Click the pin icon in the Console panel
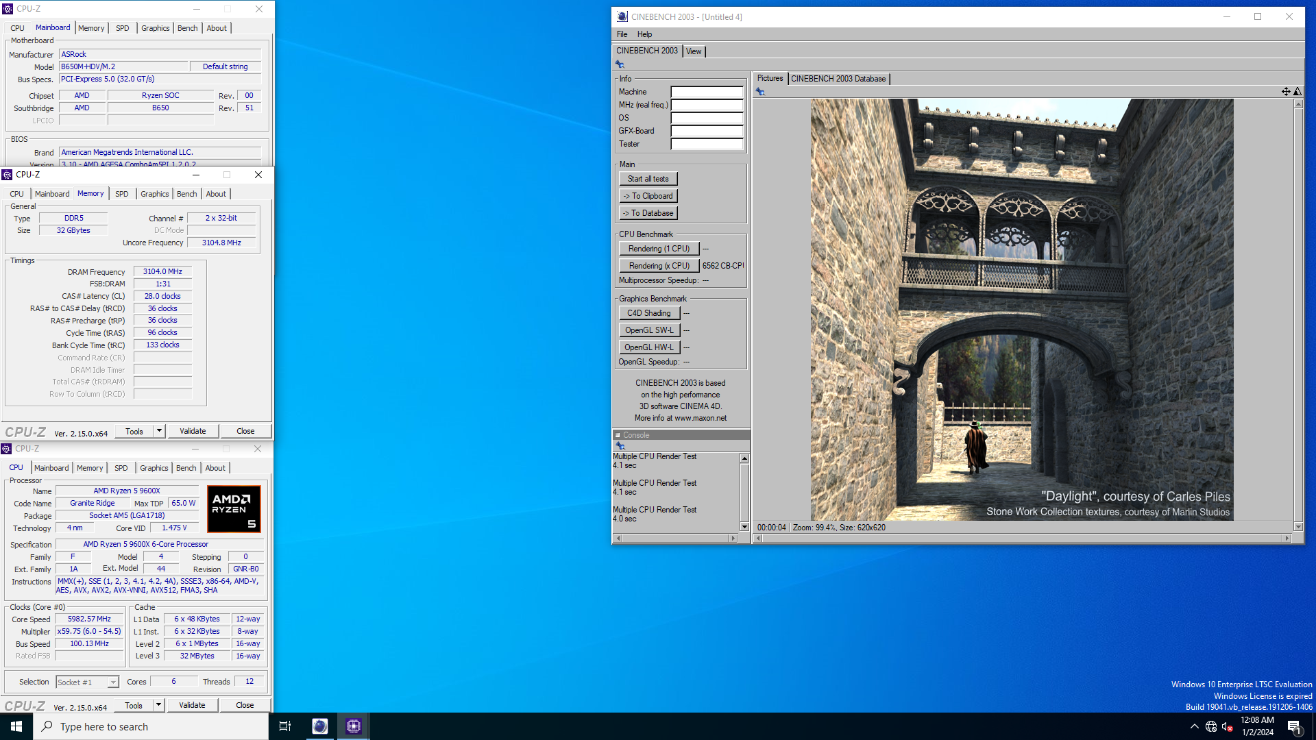The image size is (1316, 740). pyautogui.click(x=620, y=445)
